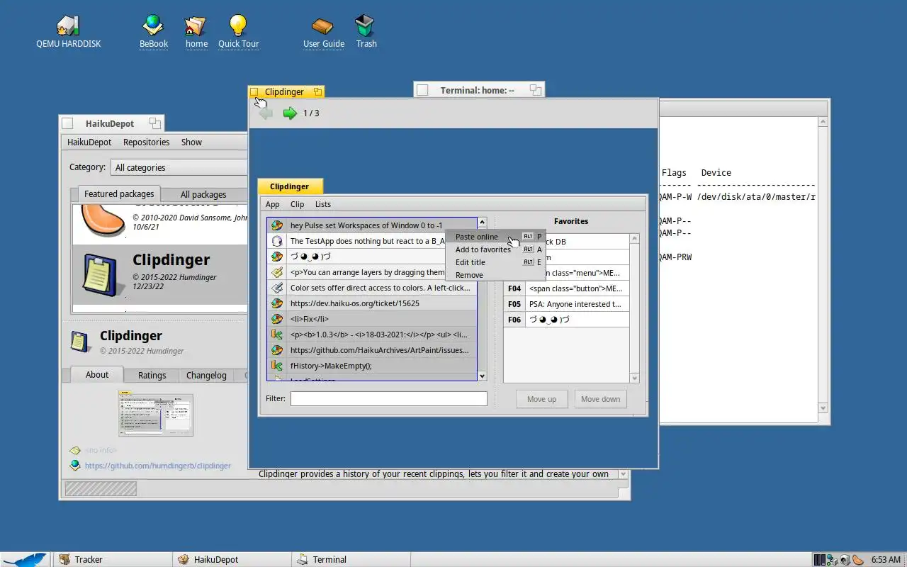Choose 'Paste online' from context menu

(495, 237)
